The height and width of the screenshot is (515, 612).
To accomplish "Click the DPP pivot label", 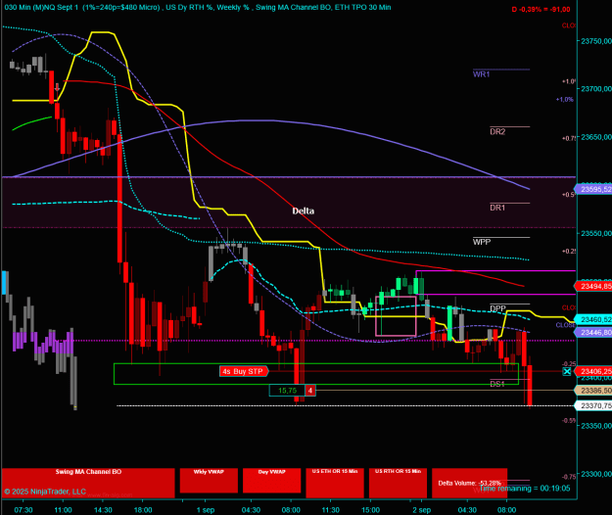I will tap(497, 308).
